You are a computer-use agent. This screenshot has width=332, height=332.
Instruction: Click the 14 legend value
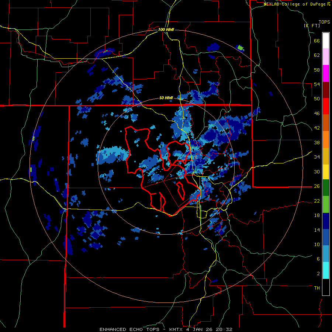point(317,230)
